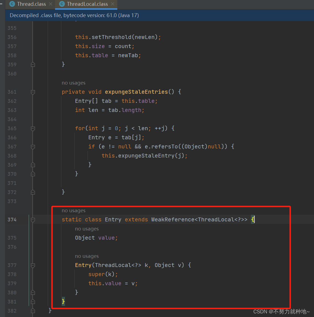Click line number 362 in the gutter

pos(12,101)
